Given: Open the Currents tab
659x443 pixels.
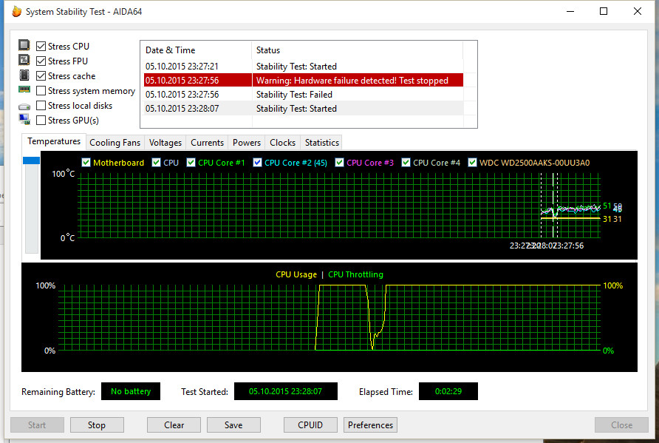Looking at the screenshot, I should (x=207, y=143).
